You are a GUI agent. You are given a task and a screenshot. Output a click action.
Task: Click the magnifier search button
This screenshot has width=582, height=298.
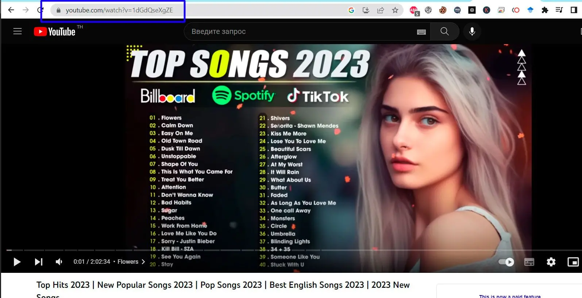(444, 31)
